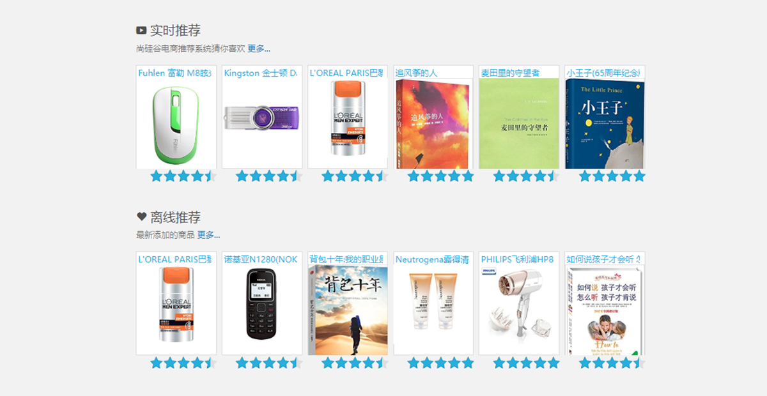Open 追风筝的人 book title link

click(x=416, y=73)
